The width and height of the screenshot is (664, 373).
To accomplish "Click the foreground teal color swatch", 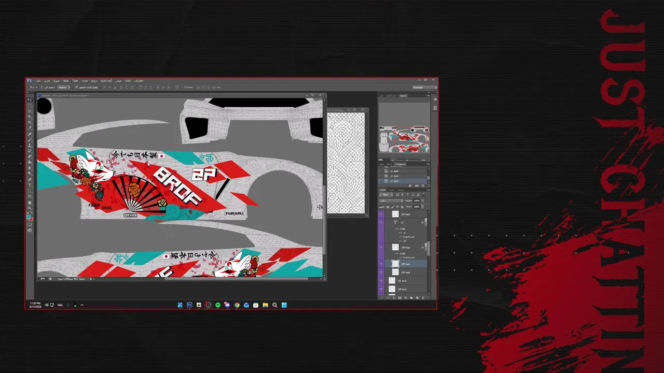I will (x=29, y=217).
